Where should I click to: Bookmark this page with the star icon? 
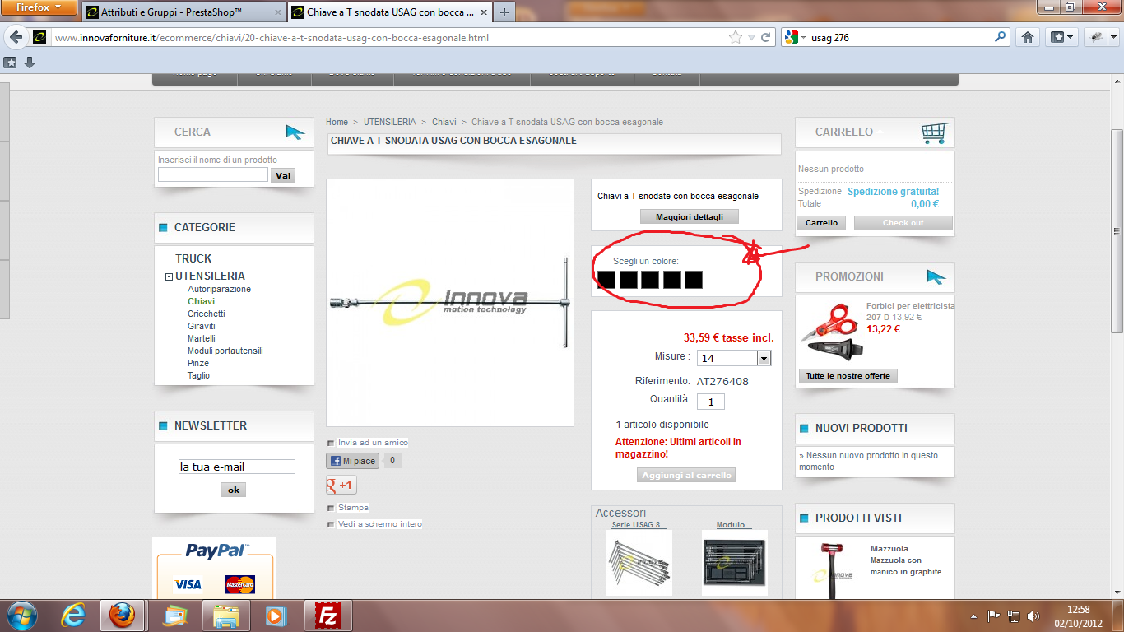click(x=736, y=37)
